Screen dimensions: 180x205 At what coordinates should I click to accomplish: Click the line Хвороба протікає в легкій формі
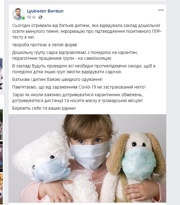pyautogui.click(x=45, y=45)
